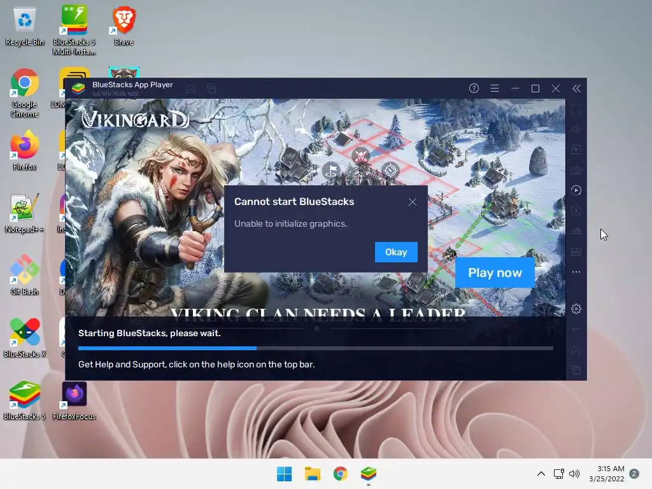Click the Vikingard logo banner
The image size is (652, 489).
[x=138, y=118]
